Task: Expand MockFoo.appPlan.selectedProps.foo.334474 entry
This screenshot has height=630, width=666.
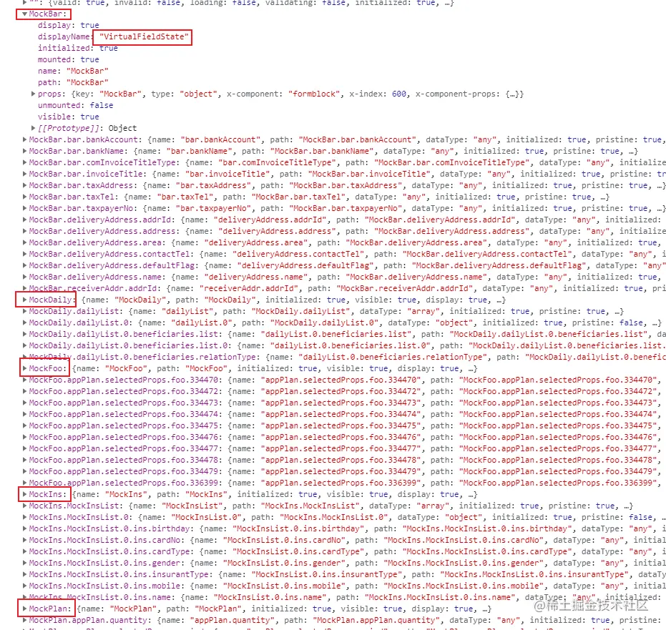Action: click(24, 414)
